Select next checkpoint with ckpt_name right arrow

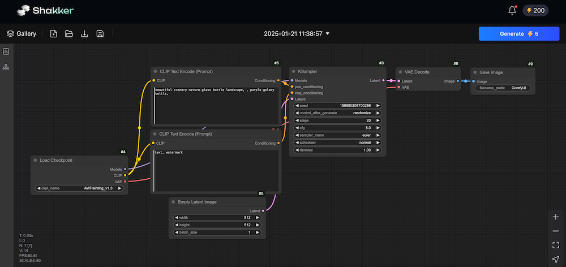[x=120, y=188]
